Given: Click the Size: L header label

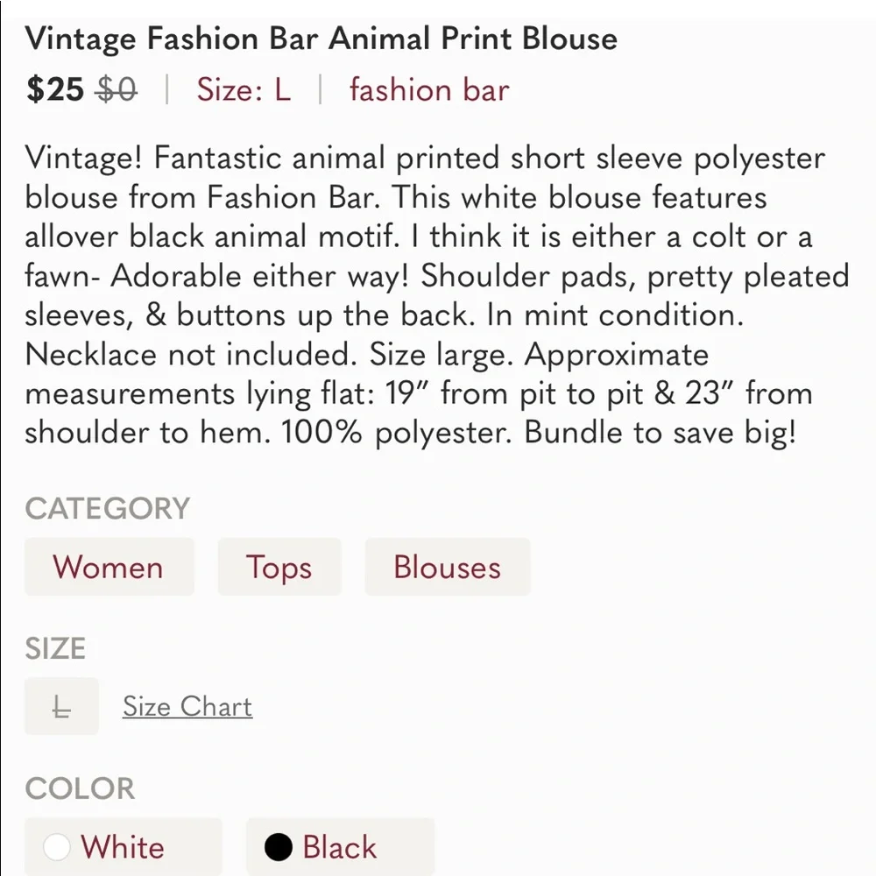Looking at the screenshot, I should click(243, 90).
